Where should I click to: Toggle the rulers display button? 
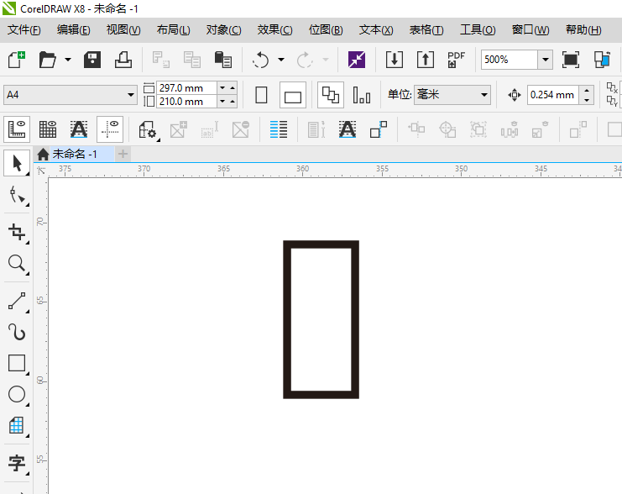coord(17,129)
